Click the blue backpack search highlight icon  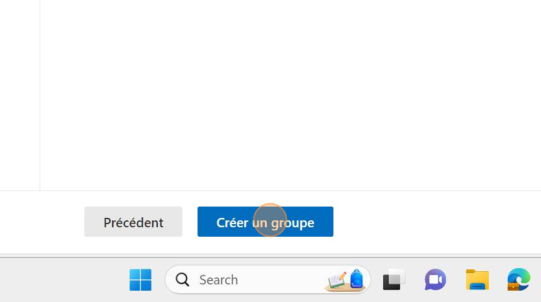pyautogui.click(x=357, y=279)
